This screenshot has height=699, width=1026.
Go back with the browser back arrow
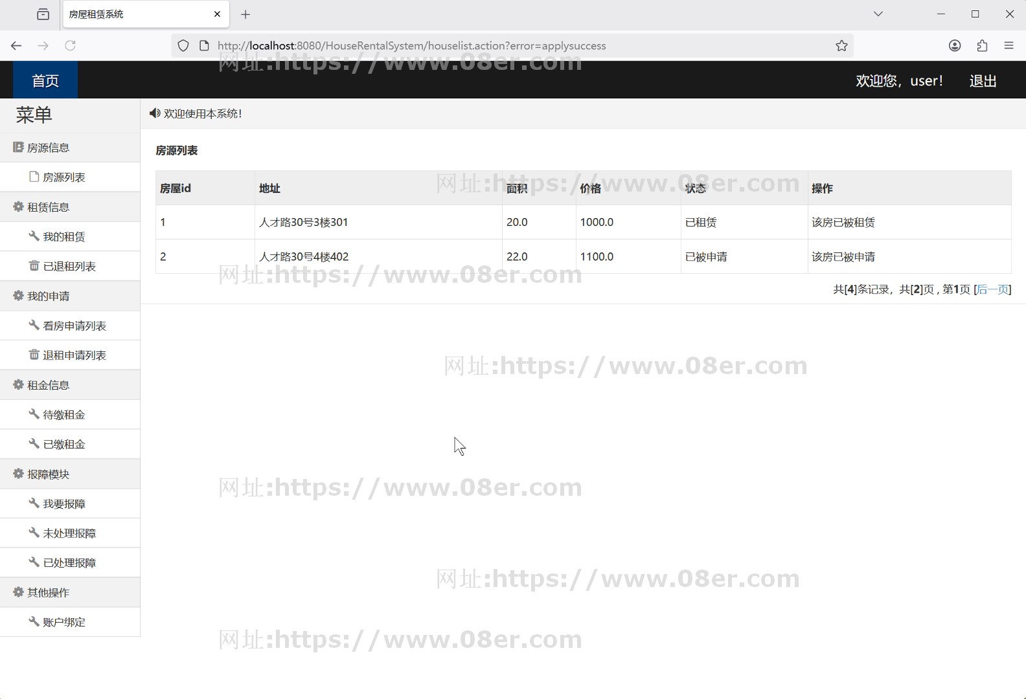16,45
